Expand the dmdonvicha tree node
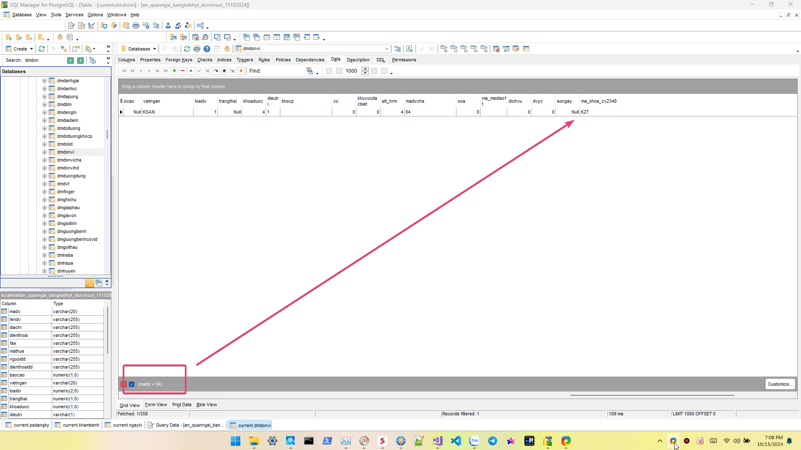 pyautogui.click(x=45, y=160)
